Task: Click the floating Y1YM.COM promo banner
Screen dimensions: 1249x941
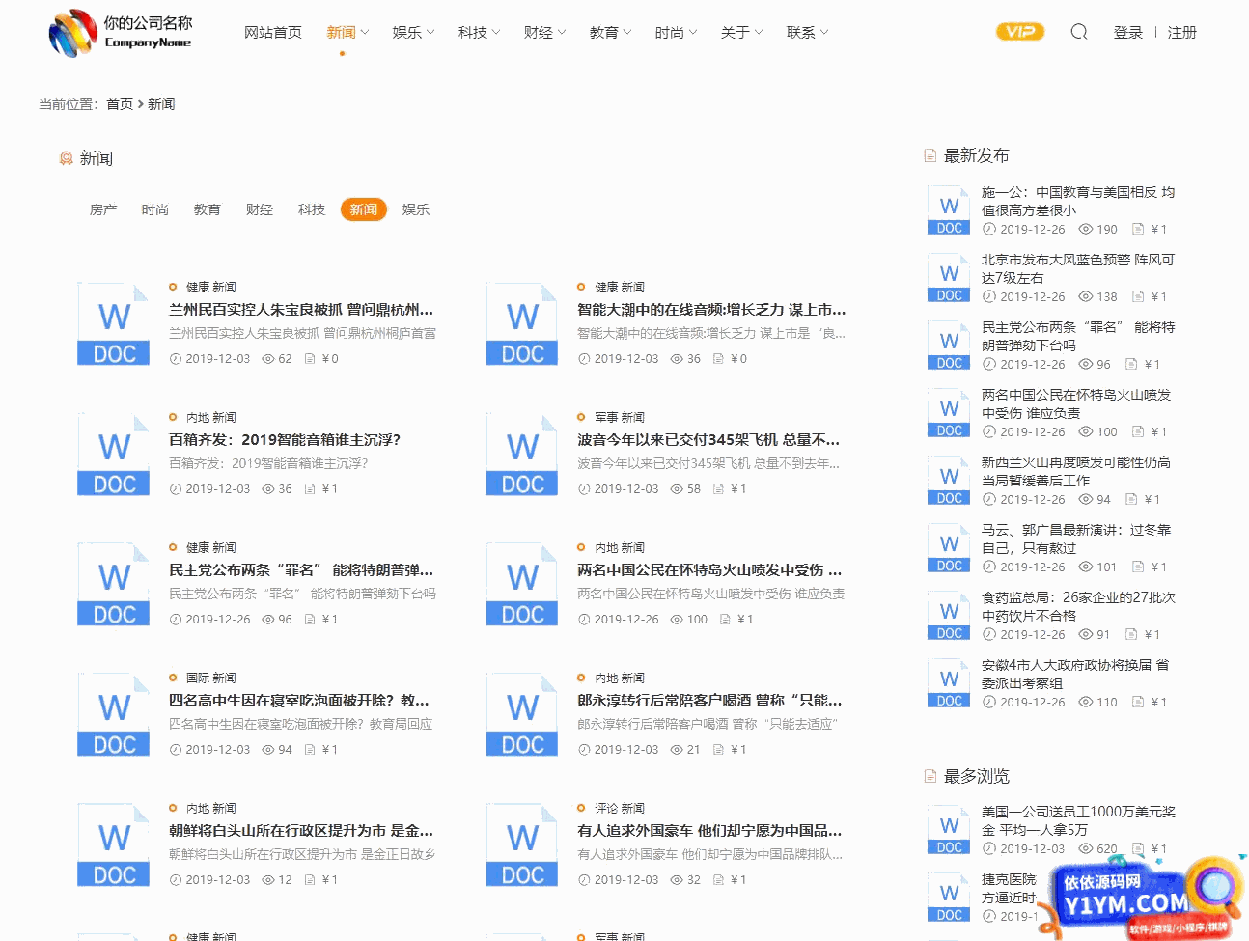Action: click(x=1142, y=898)
